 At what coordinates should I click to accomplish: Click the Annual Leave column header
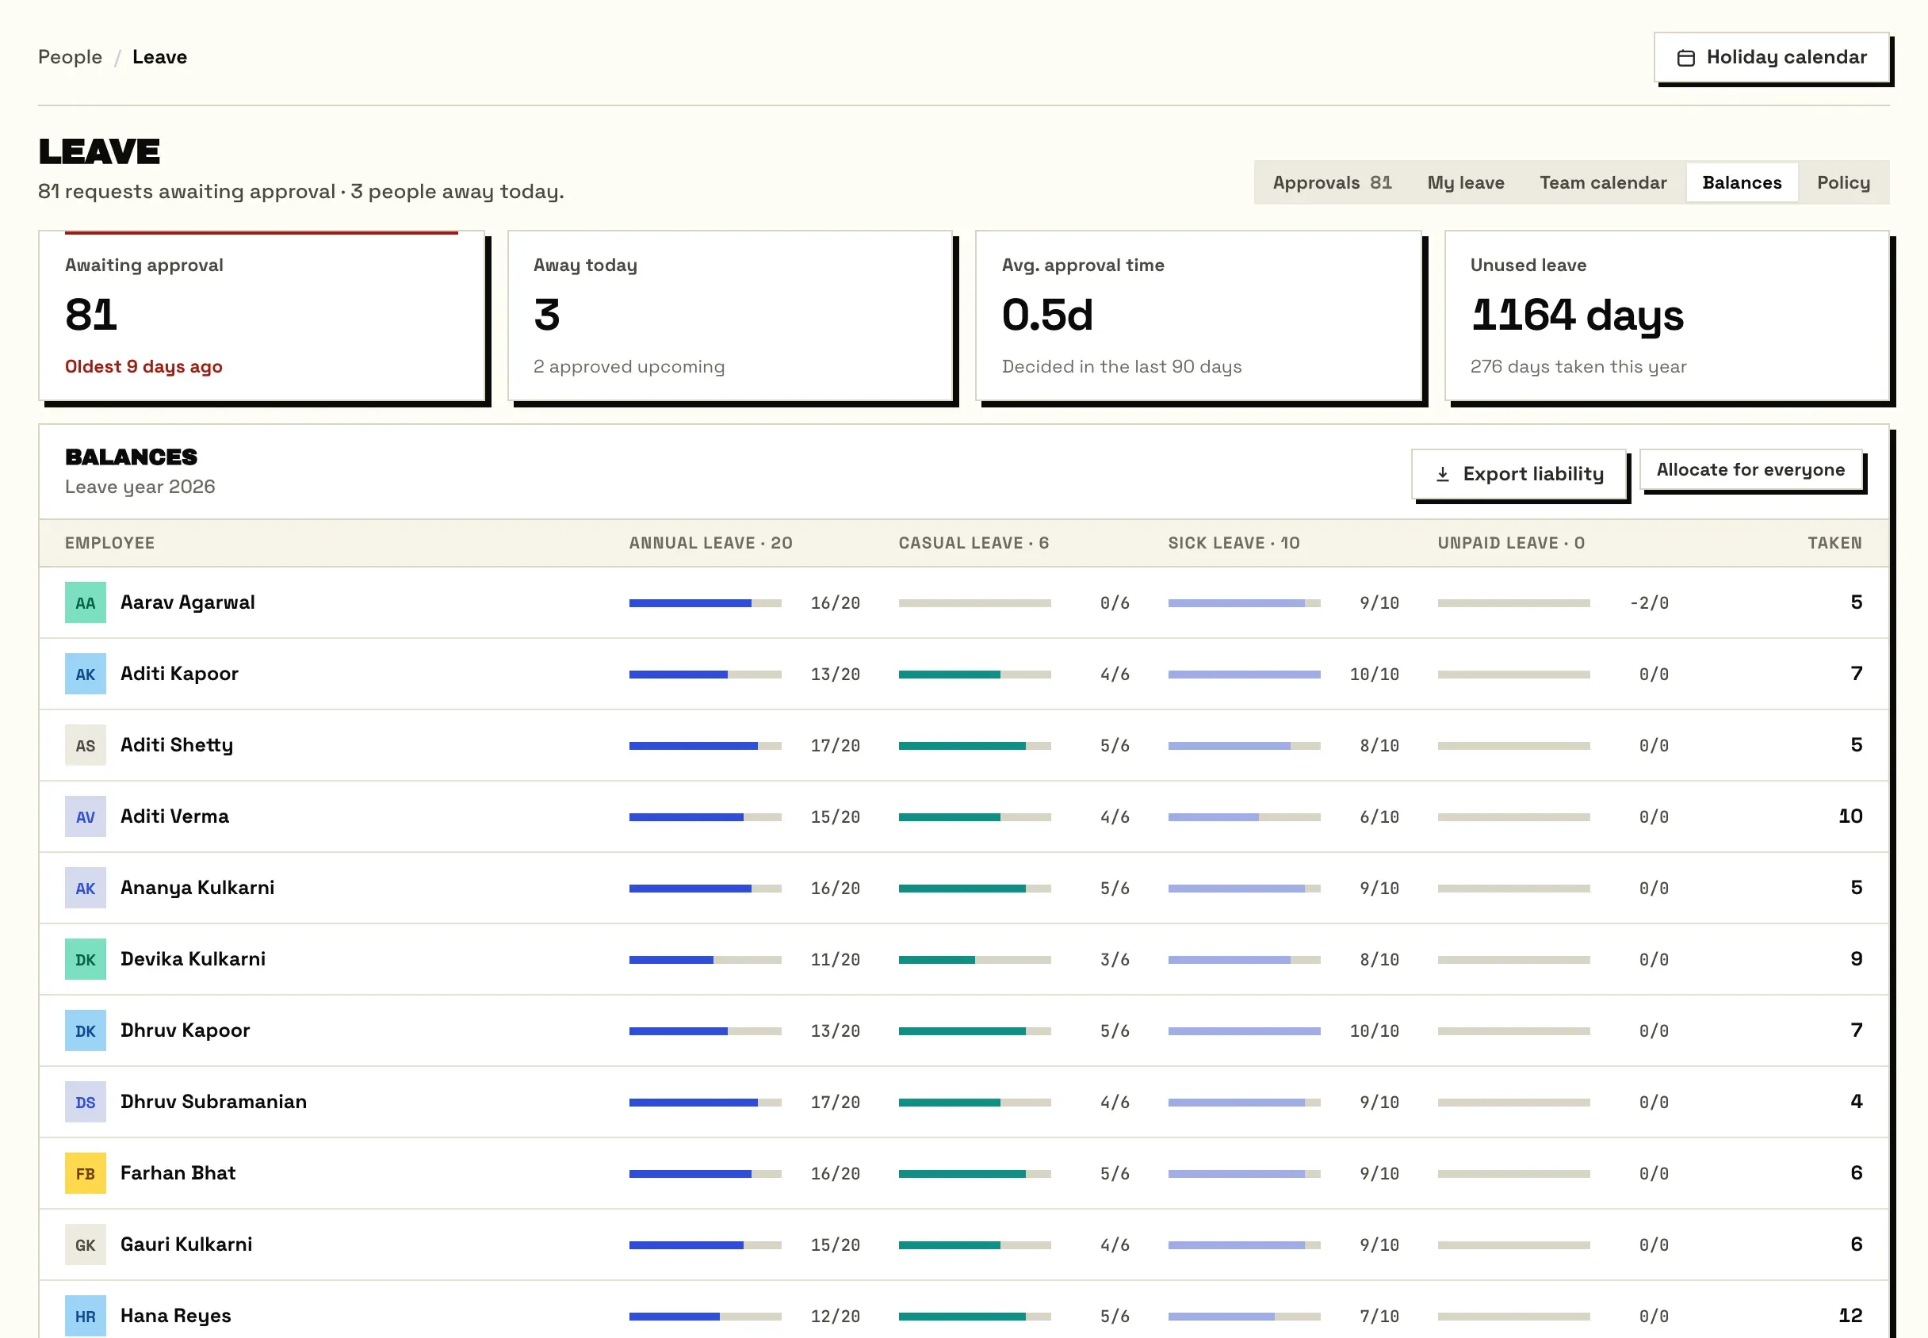[711, 543]
